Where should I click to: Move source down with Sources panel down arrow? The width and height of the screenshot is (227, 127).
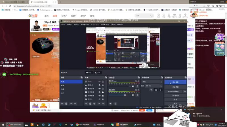point(103,104)
